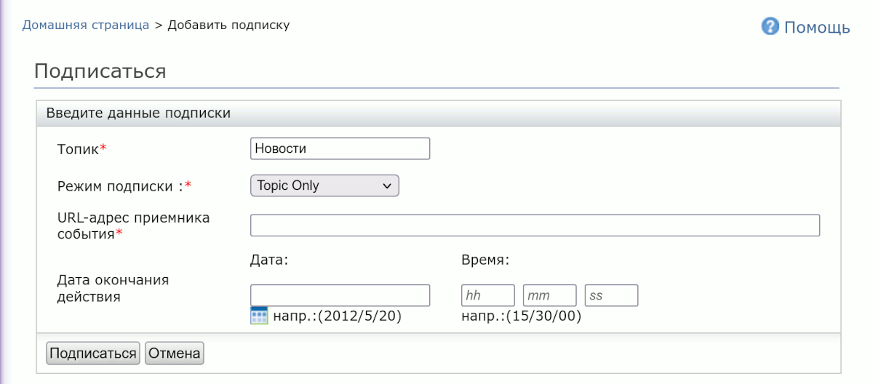873x384 pixels.
Task: Go to "Домашняя страница" breadcrumb link
Action: 85,25
